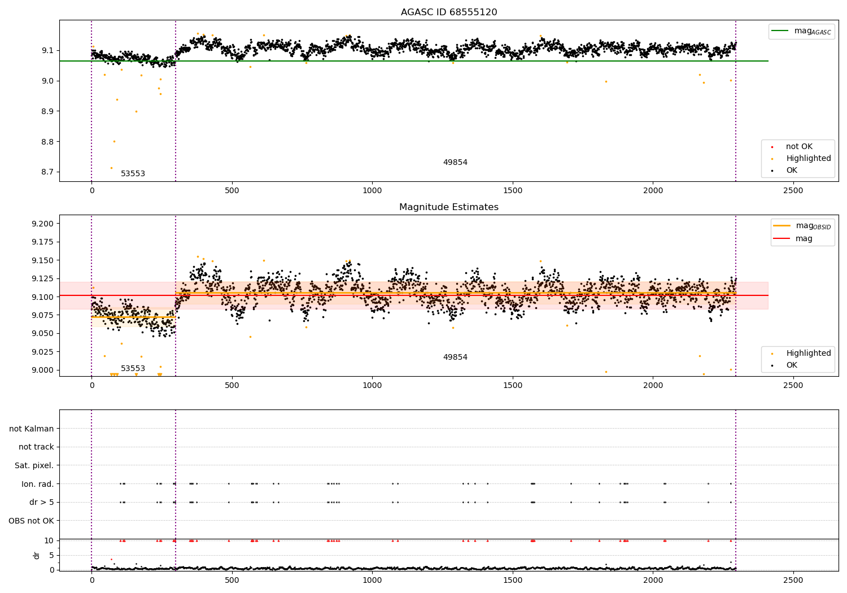Image resolution: width=847 pixels, height=593 pixels.
Task: Click the 'OBS not OK' flag row label
Action: click(31, 521)
